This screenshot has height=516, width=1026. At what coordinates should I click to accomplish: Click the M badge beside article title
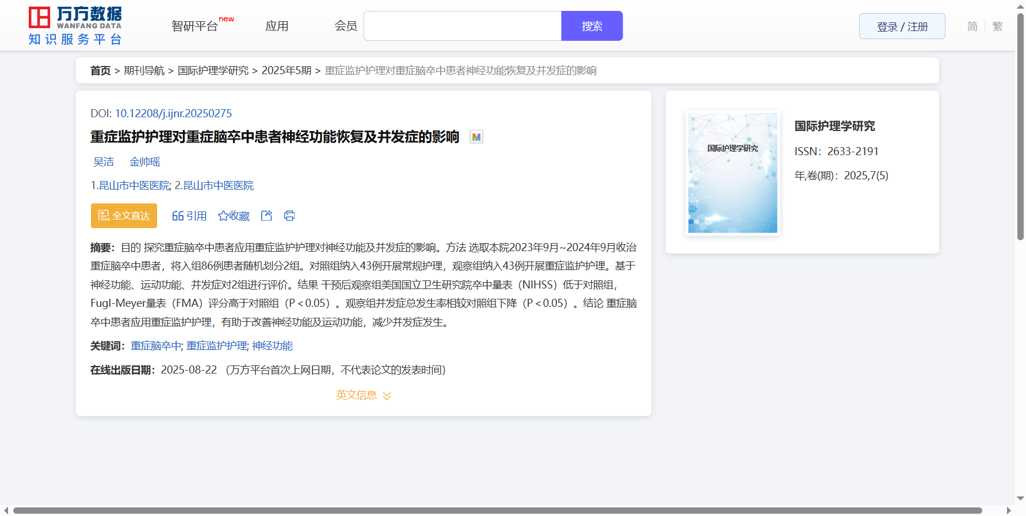(476, 137)
